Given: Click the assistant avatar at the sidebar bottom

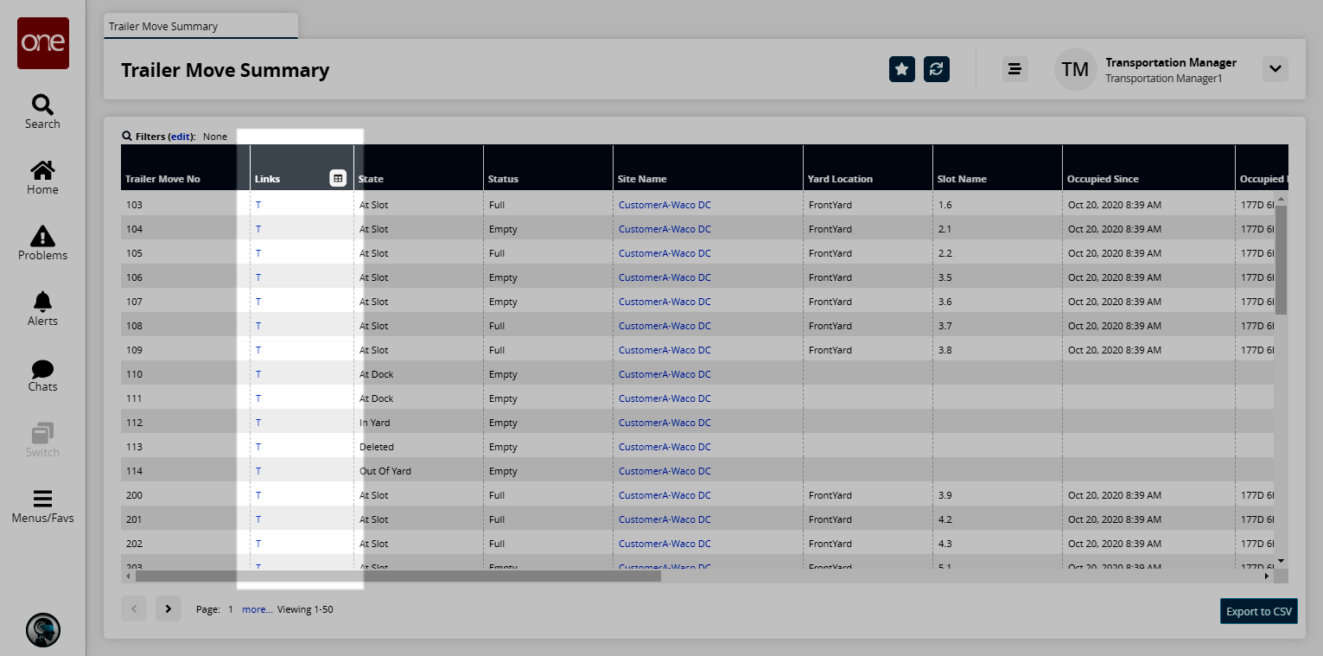Looking at the screenshot, I should (x=43, y=630).
